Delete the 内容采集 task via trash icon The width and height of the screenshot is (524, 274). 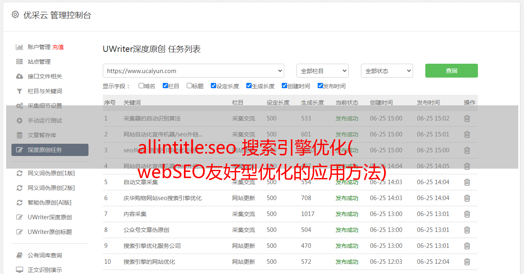pos(467,214)
